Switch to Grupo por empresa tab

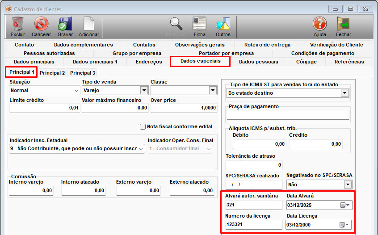pyautogui.click(x=137, y=53)
